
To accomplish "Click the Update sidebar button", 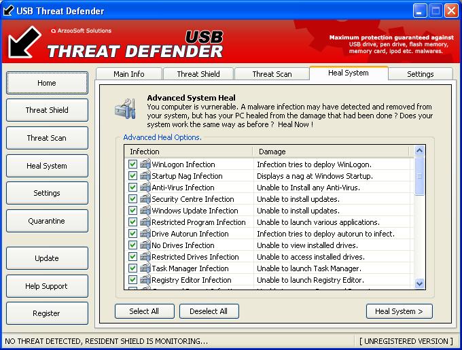I will pos(47,258).
